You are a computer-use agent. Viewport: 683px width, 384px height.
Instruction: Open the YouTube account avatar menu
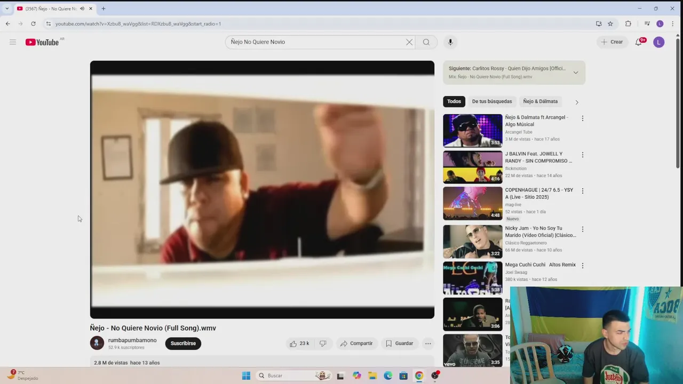click(x=659, y=42)
